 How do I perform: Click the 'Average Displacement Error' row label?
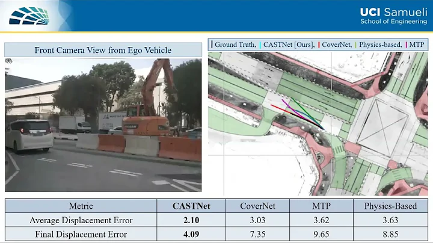pos(81,220)
